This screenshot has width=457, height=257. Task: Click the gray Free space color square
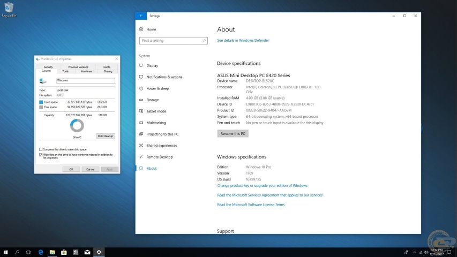coord(41,107)
